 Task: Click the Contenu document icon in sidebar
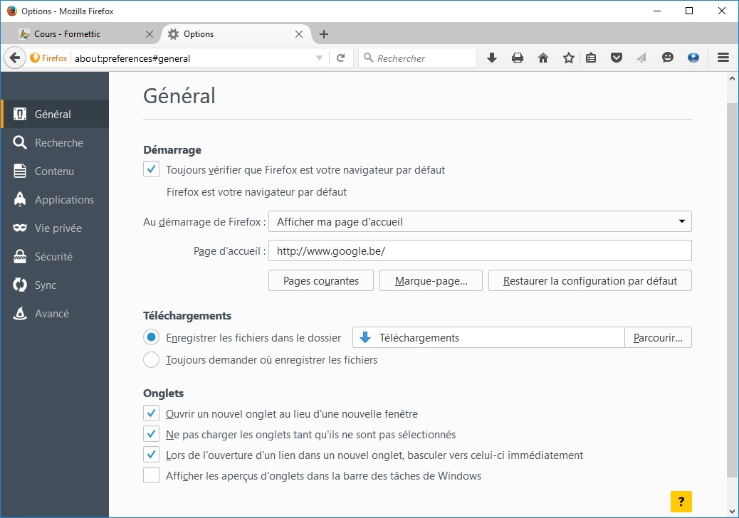pyautogui.click(x=20, y=171)
